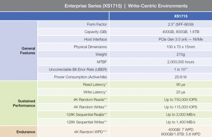Image resolution: width=212 pixels, height=137 pixels.
Task: Click the value 'Up to 750,000 IOPS'
Action: (181, 100)
